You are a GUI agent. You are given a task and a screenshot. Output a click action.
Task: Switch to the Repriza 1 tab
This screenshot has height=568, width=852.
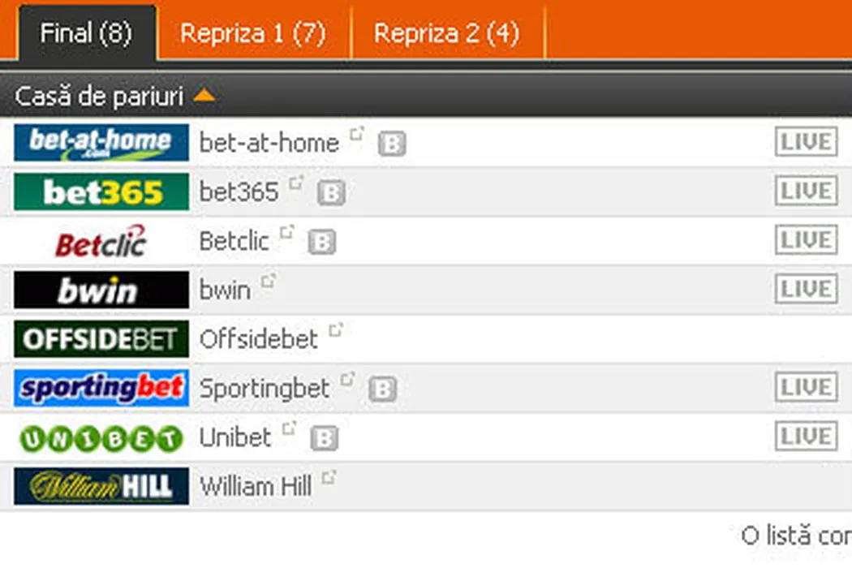coord(252,33)
